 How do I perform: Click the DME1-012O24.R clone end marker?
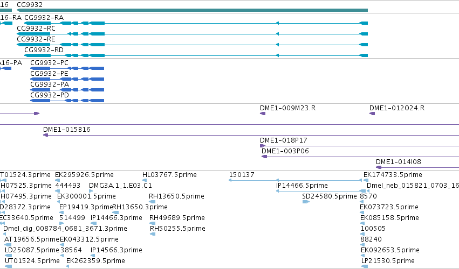click(x=372, y=114)
